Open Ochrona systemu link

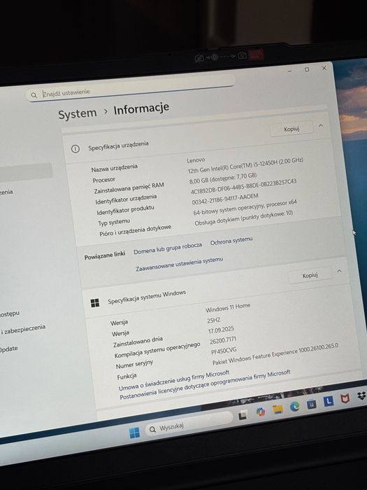(x=231, y=241)
